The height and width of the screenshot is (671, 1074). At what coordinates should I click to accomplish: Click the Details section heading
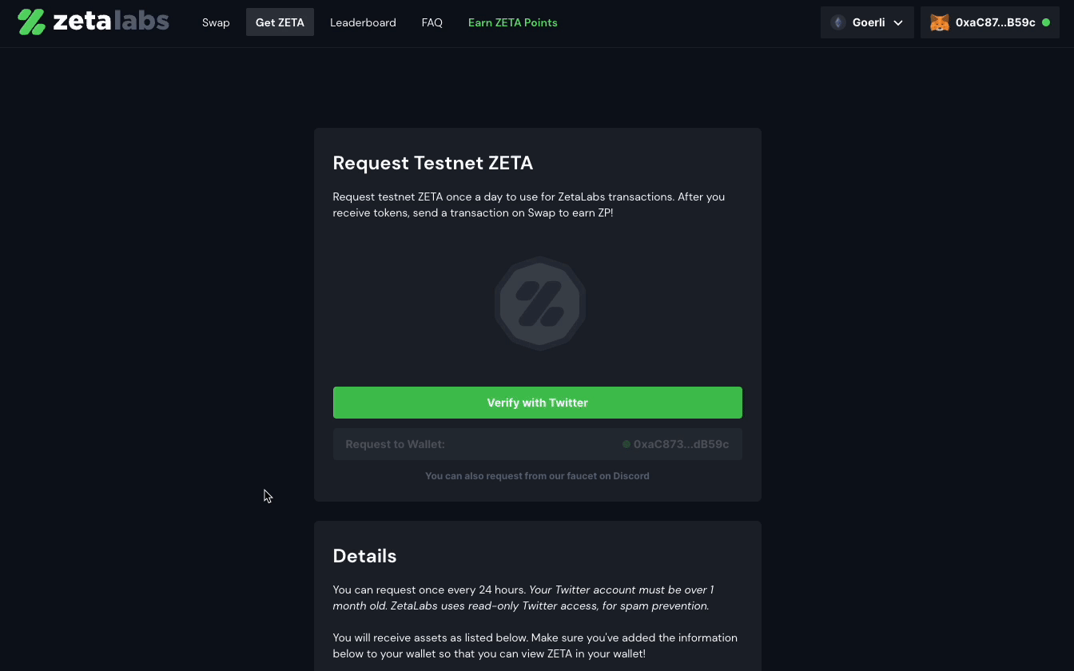pyautogui.click(x=364, y=556)
